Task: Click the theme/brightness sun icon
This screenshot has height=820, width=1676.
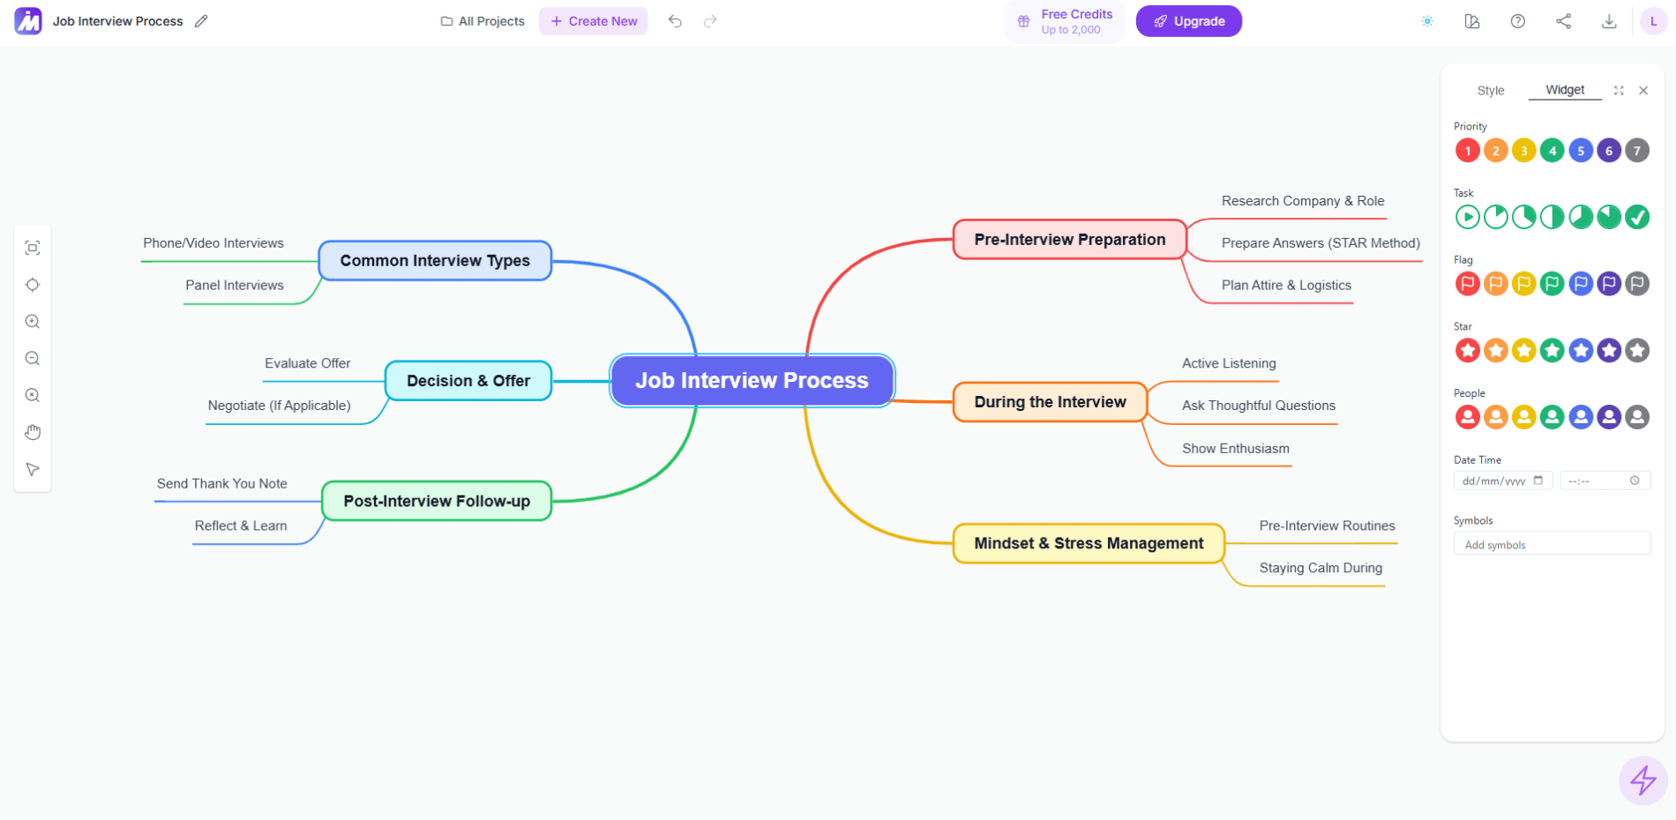Action: click(1427, 20)
